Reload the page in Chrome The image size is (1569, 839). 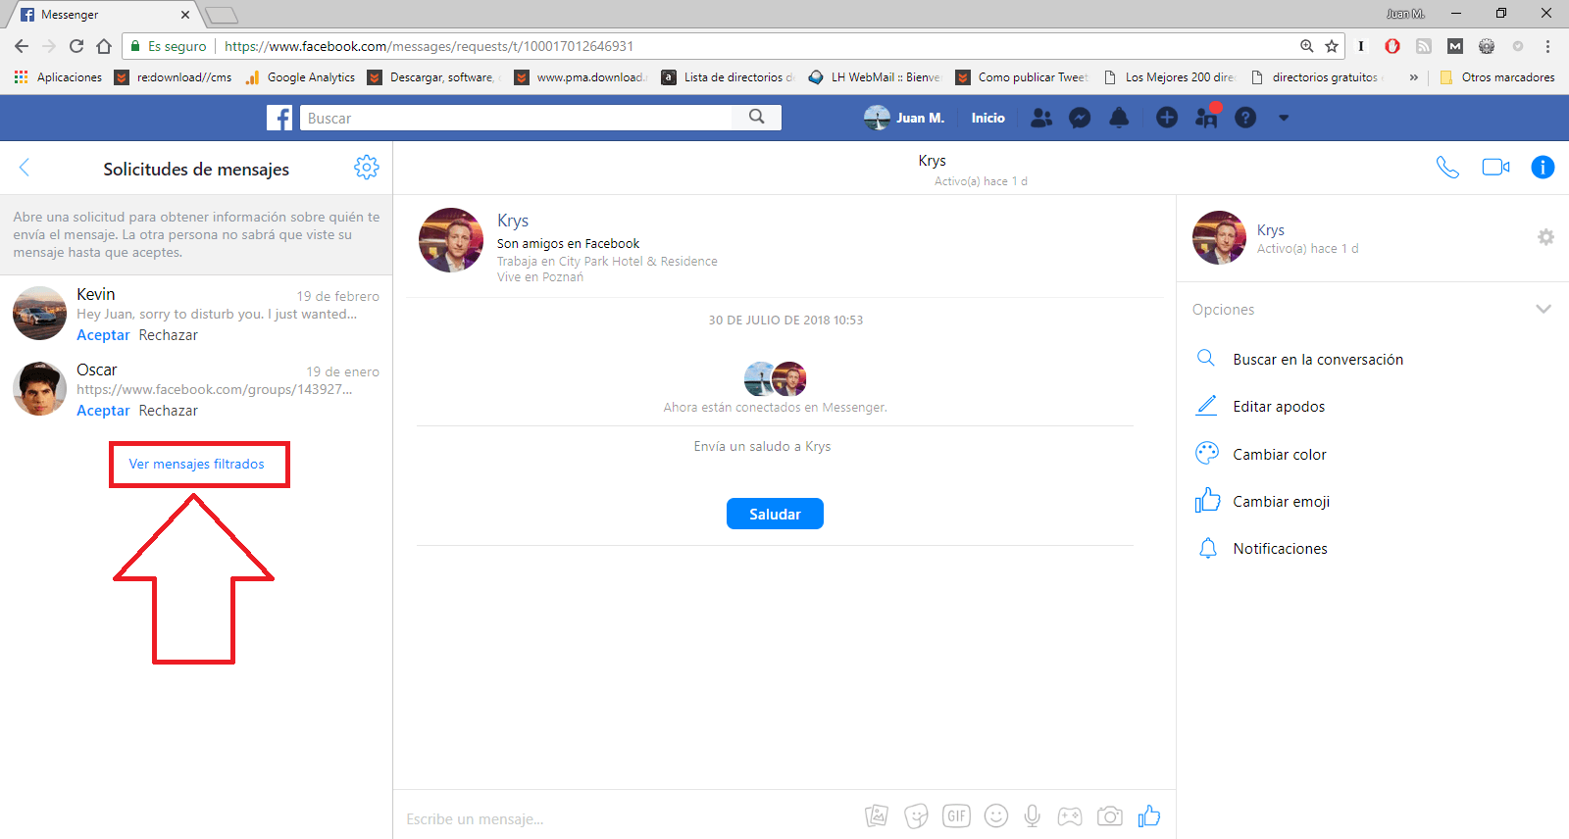click(x=76, y=46)
